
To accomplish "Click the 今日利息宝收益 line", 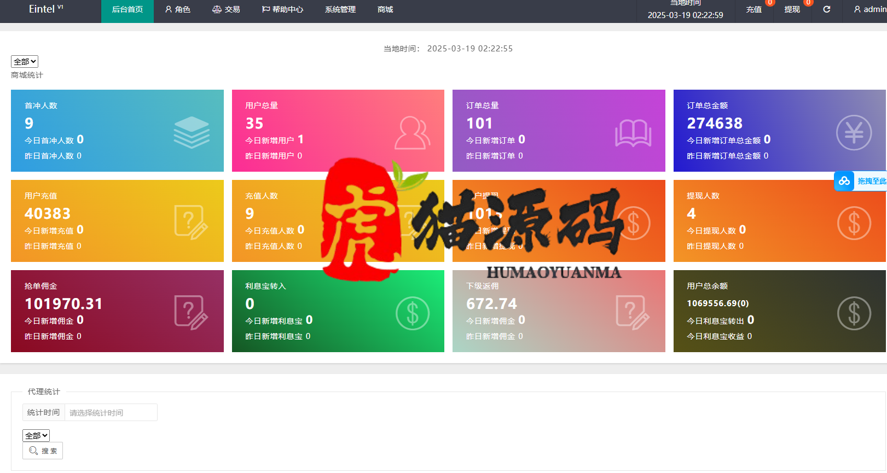I will tap(720, 336).
